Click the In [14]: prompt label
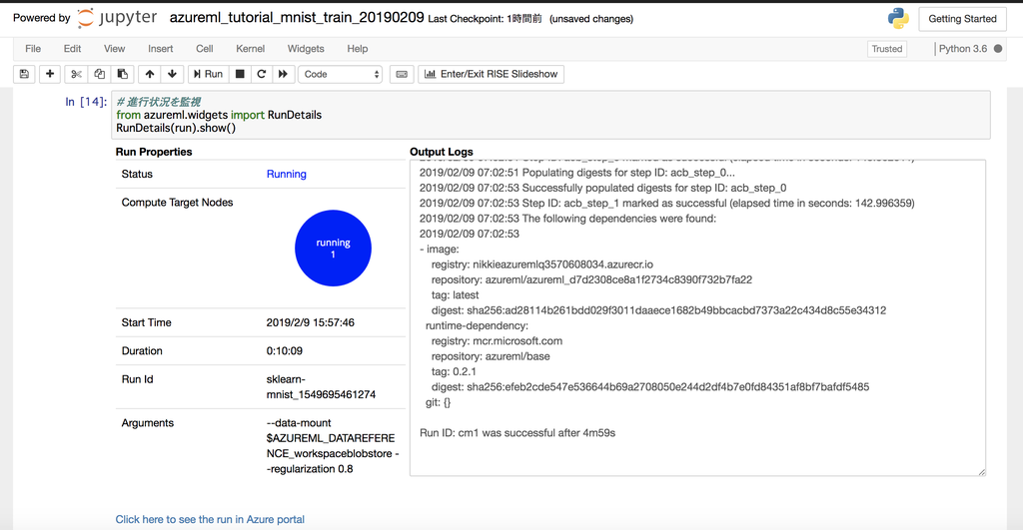This screenshot has height=530, width=1023. 86,102
